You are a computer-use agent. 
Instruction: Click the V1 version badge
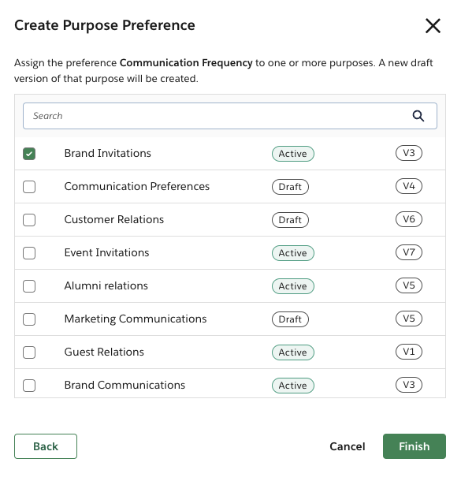[408, 352]
